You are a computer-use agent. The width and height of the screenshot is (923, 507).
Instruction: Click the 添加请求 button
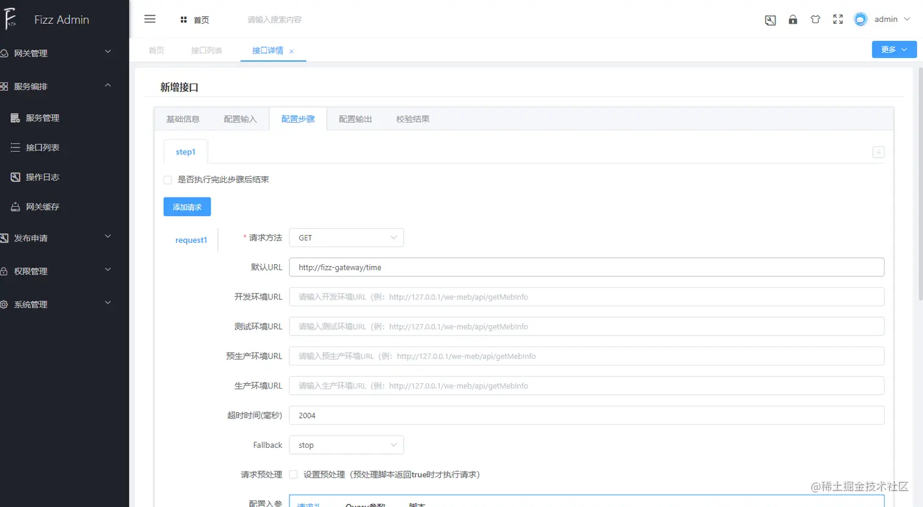tap(187, 207)
